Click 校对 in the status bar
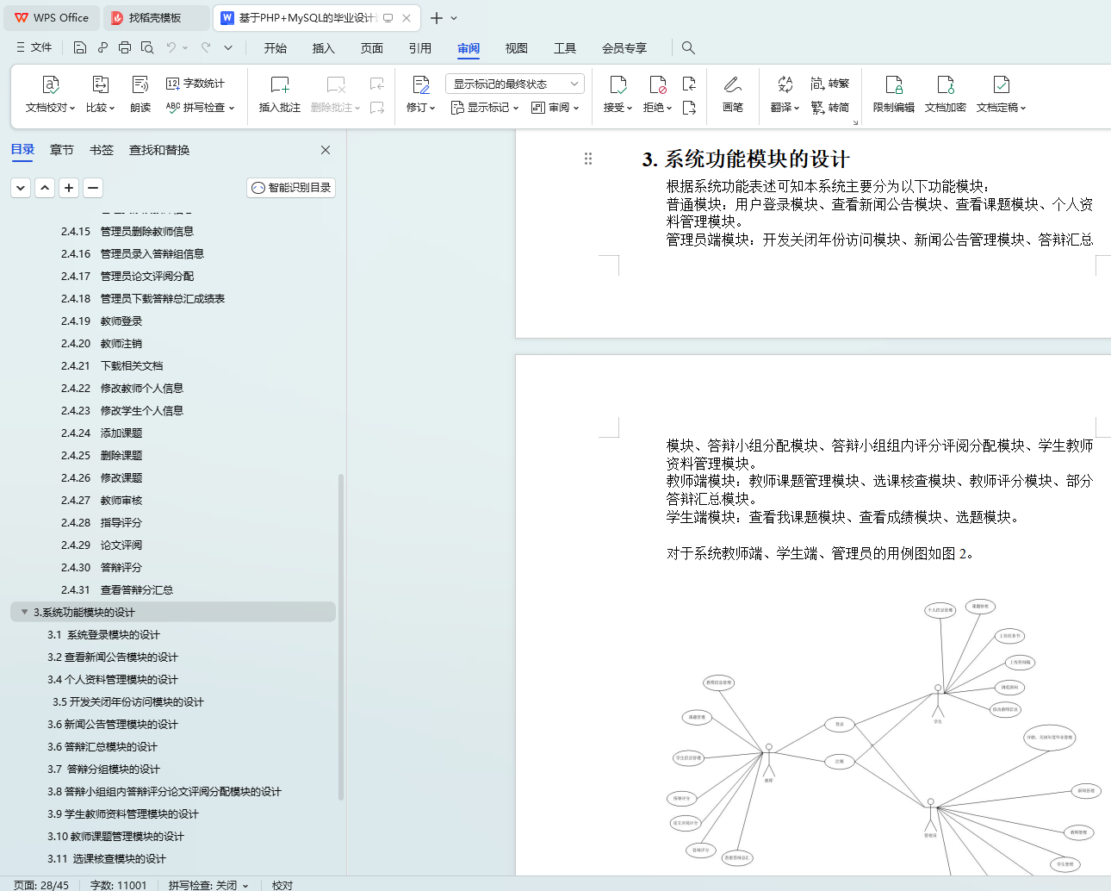Image resolution: width=1111 pixels, height=891 pixels. (x=282, y=885)
